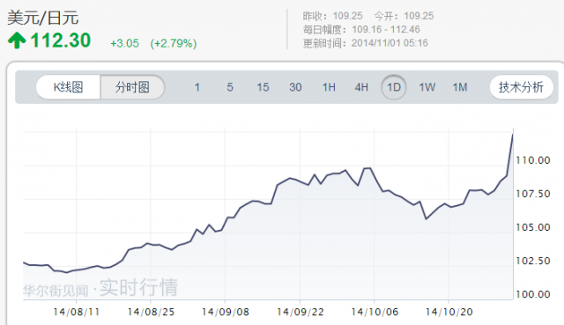Click the chart peak at right edge
The height and width of the screenshot is (325, 564).
pyautogui.click(x=513, y=135)
